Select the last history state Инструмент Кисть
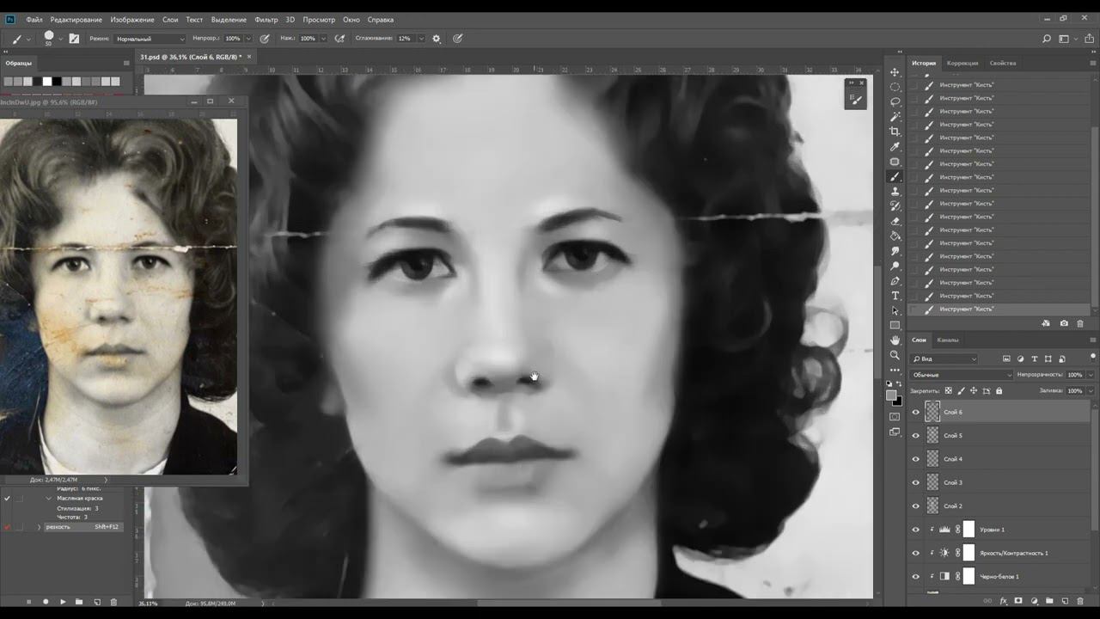This screenshot has width=1100, height=619. point(999,309)
